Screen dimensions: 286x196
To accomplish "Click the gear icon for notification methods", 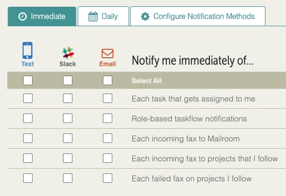I will coord(145,16).
